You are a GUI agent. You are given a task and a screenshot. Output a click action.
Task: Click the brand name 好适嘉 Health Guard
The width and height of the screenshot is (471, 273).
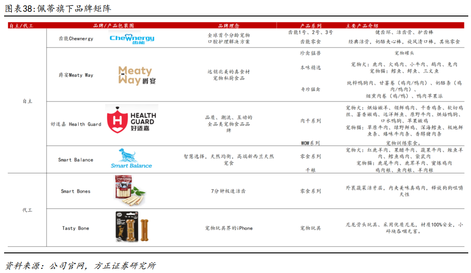76,124
